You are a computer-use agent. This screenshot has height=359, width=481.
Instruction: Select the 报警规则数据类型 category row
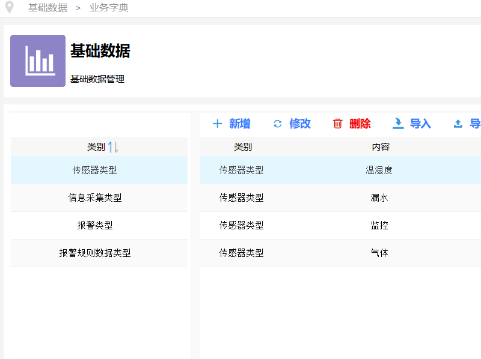[99, 253]
